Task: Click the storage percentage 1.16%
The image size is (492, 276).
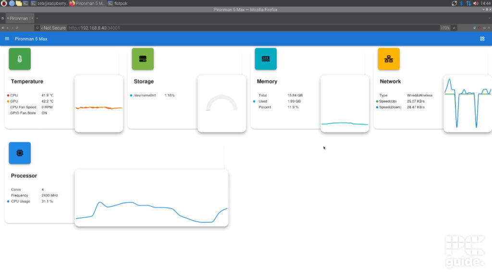Action: click(x=170, y=95)
